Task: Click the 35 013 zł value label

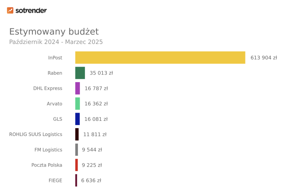Action: pyautogui.click(x=101, y=73)
